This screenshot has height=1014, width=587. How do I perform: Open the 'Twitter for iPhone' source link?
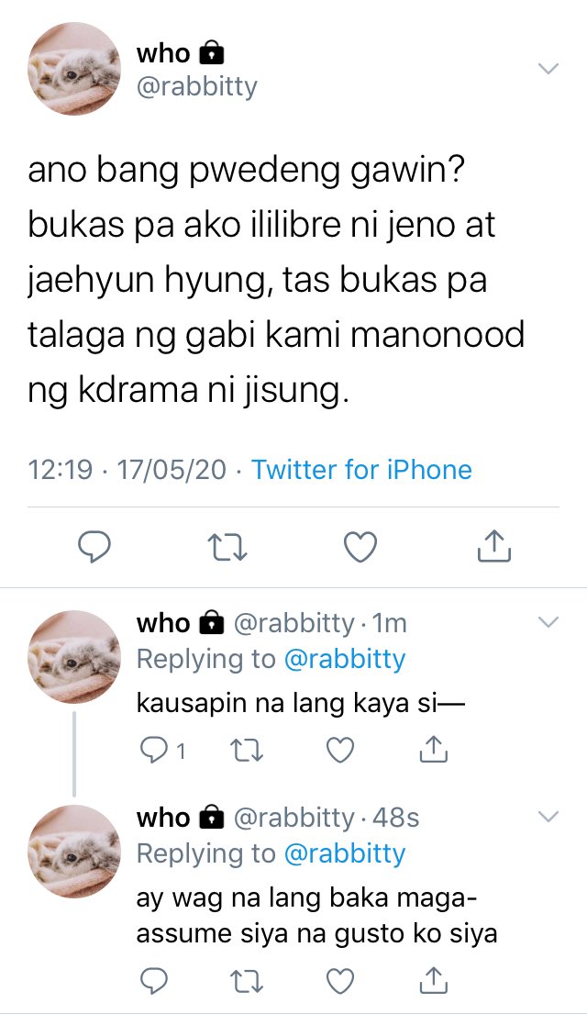click(361, 470)
